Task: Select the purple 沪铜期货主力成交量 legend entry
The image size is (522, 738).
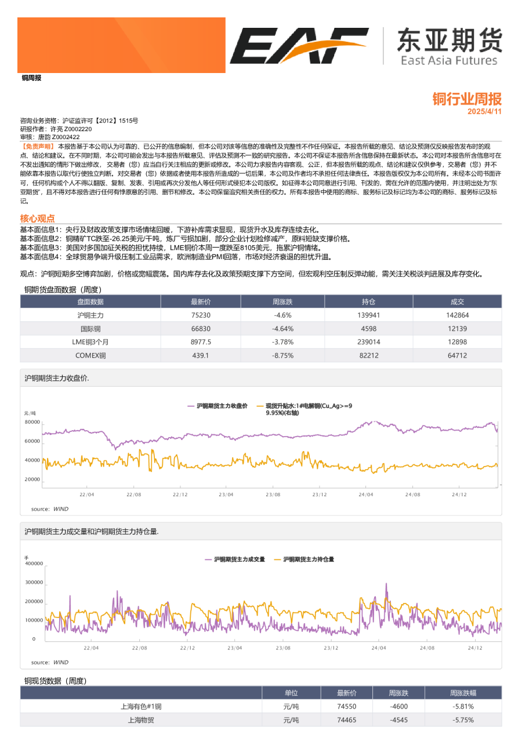Action: point(235,559)
